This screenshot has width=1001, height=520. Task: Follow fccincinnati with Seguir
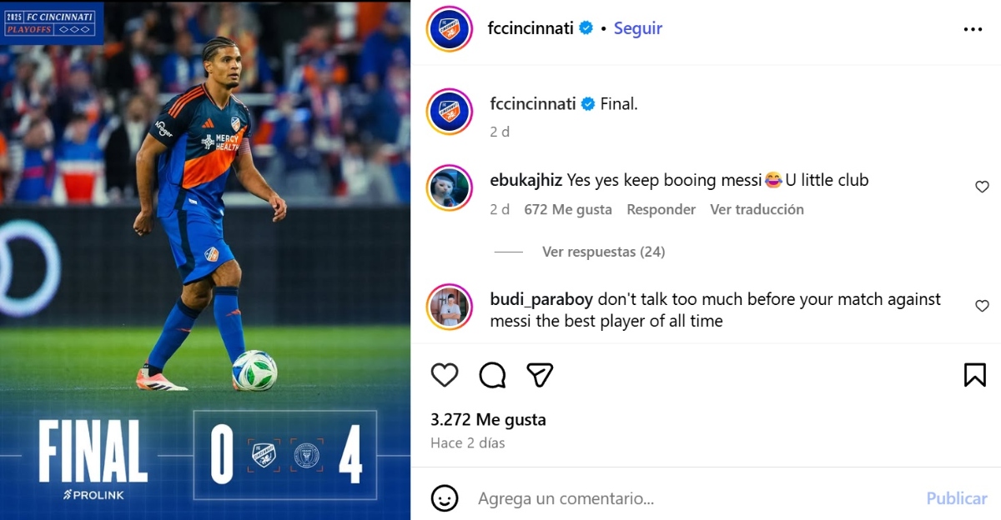click(638, 28)
